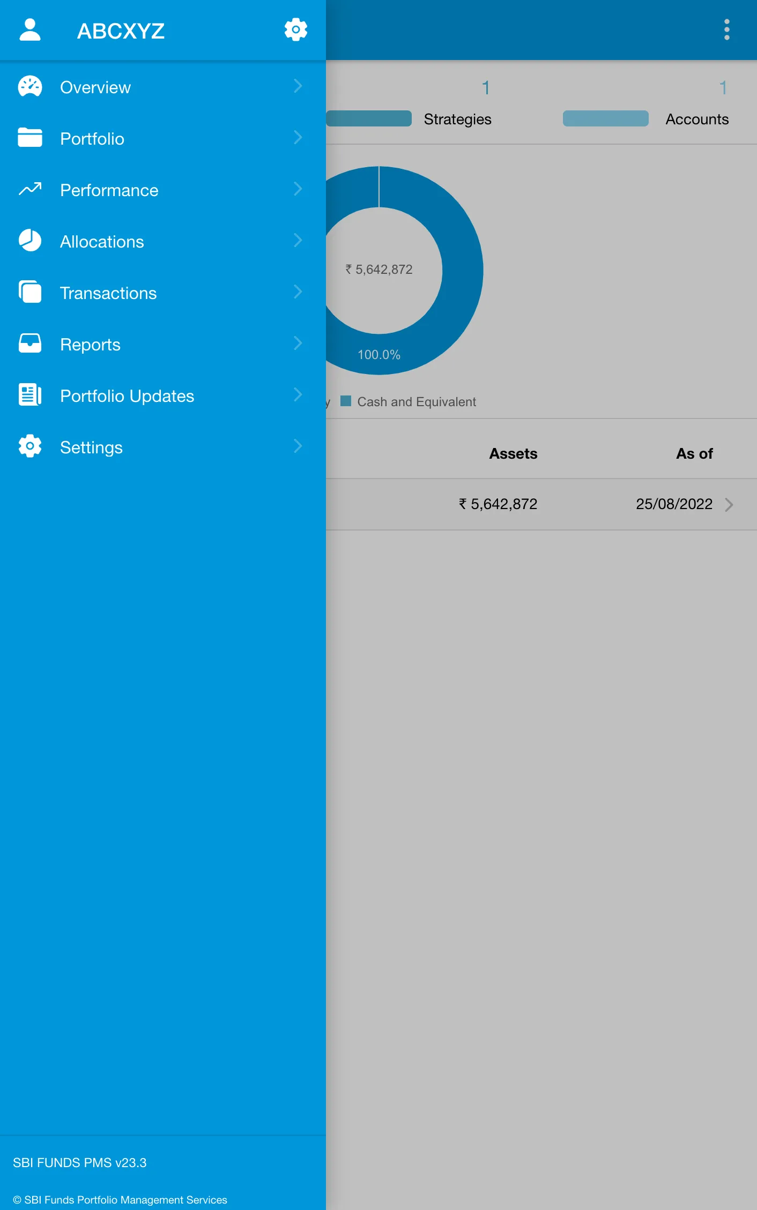757x1210 pixels.
Task: Expand the Overview chevron arrow
Action: pyautogui.click(x=298, y=86)
